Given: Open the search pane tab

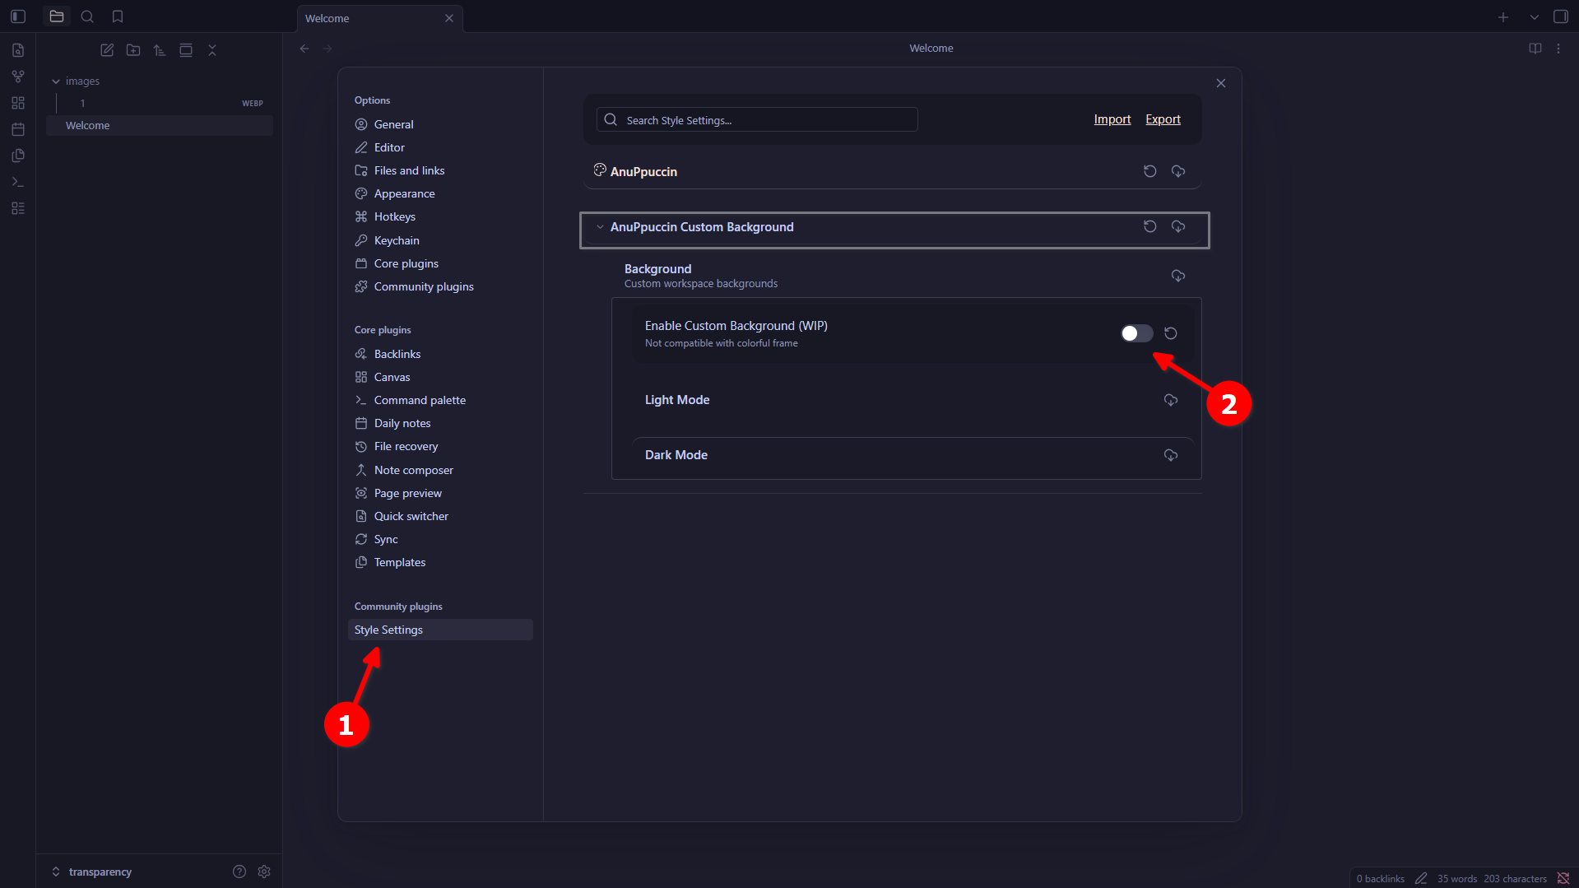Looking at the screenshot, I should [87, 16].
